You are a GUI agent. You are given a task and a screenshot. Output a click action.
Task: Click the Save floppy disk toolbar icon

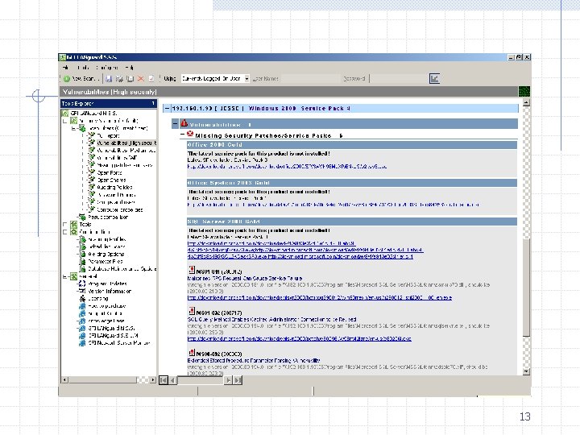pos(109,78)
